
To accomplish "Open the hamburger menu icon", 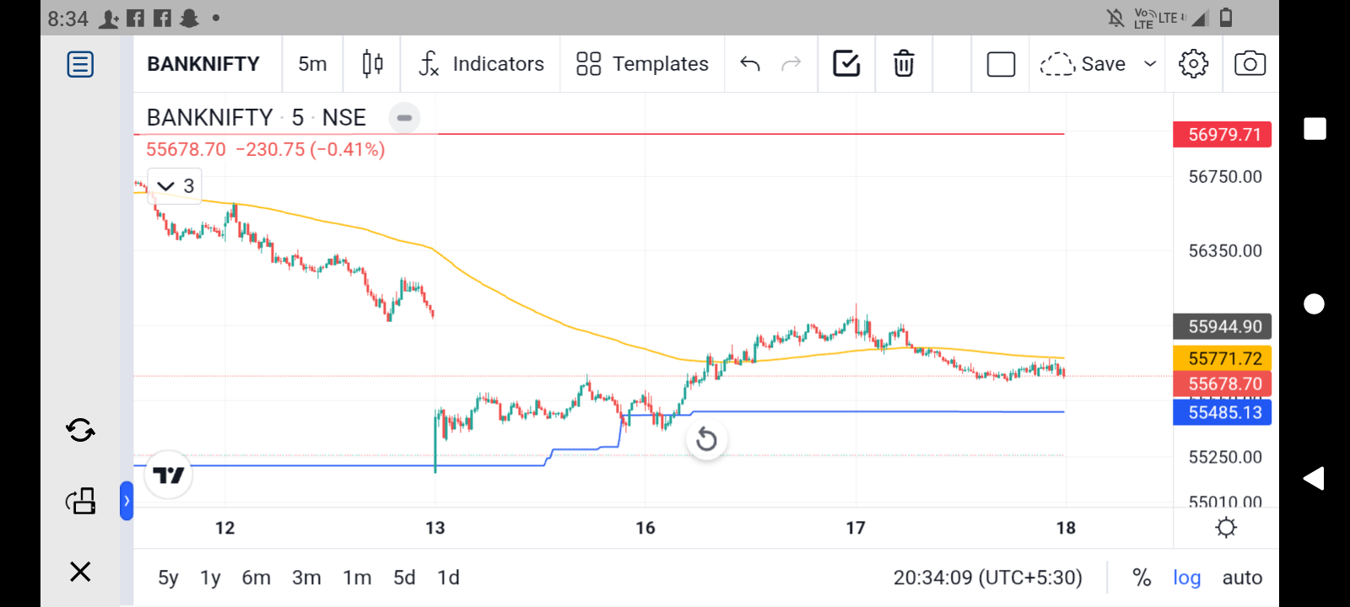I will tap(80, 64).
